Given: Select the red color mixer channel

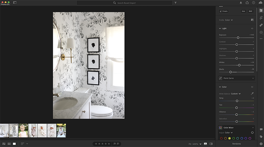Looking at the screenshot, I should 221,138.
